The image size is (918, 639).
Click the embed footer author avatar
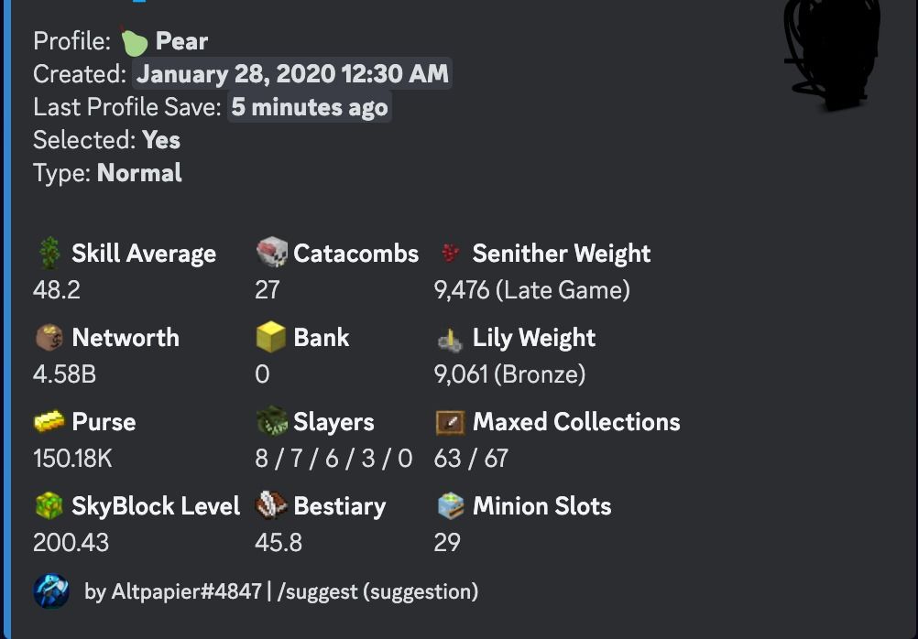[51, 591]
